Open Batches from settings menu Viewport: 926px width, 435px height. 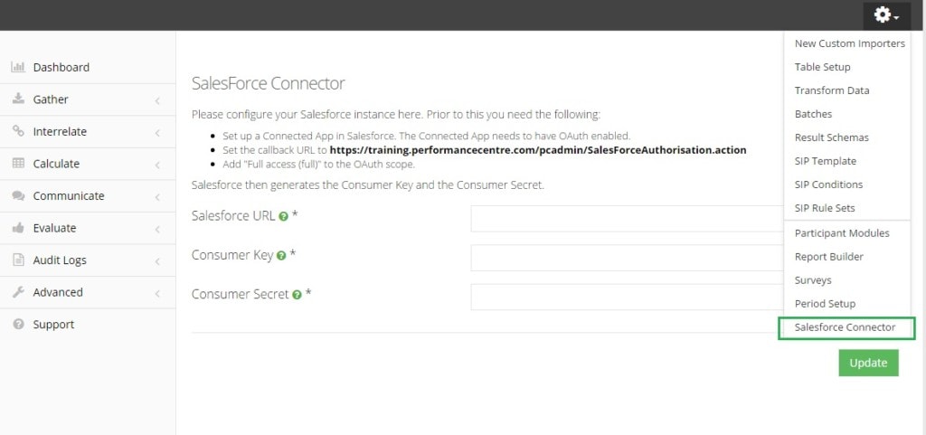pos(813,114)
